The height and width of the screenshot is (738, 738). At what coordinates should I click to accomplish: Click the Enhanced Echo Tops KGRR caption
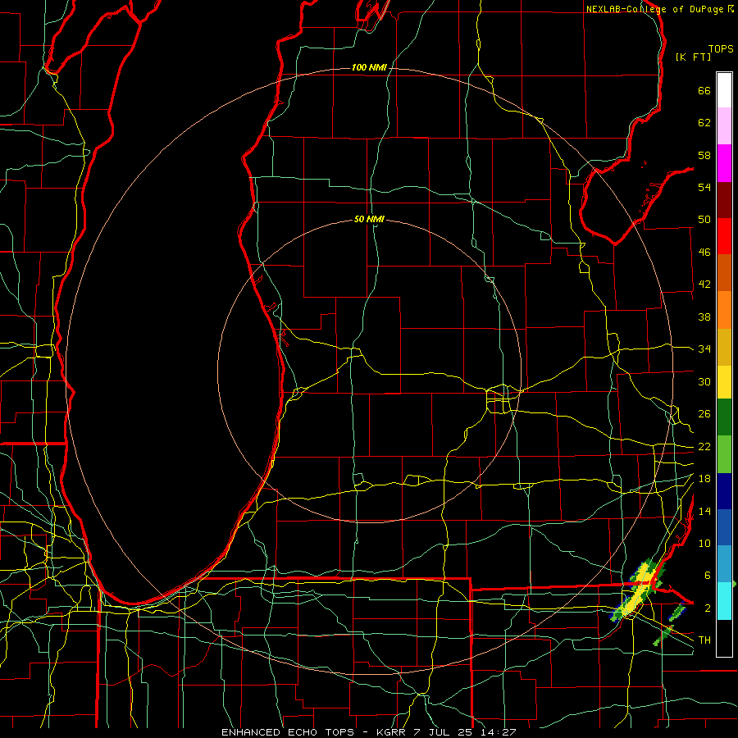[368, 732]
